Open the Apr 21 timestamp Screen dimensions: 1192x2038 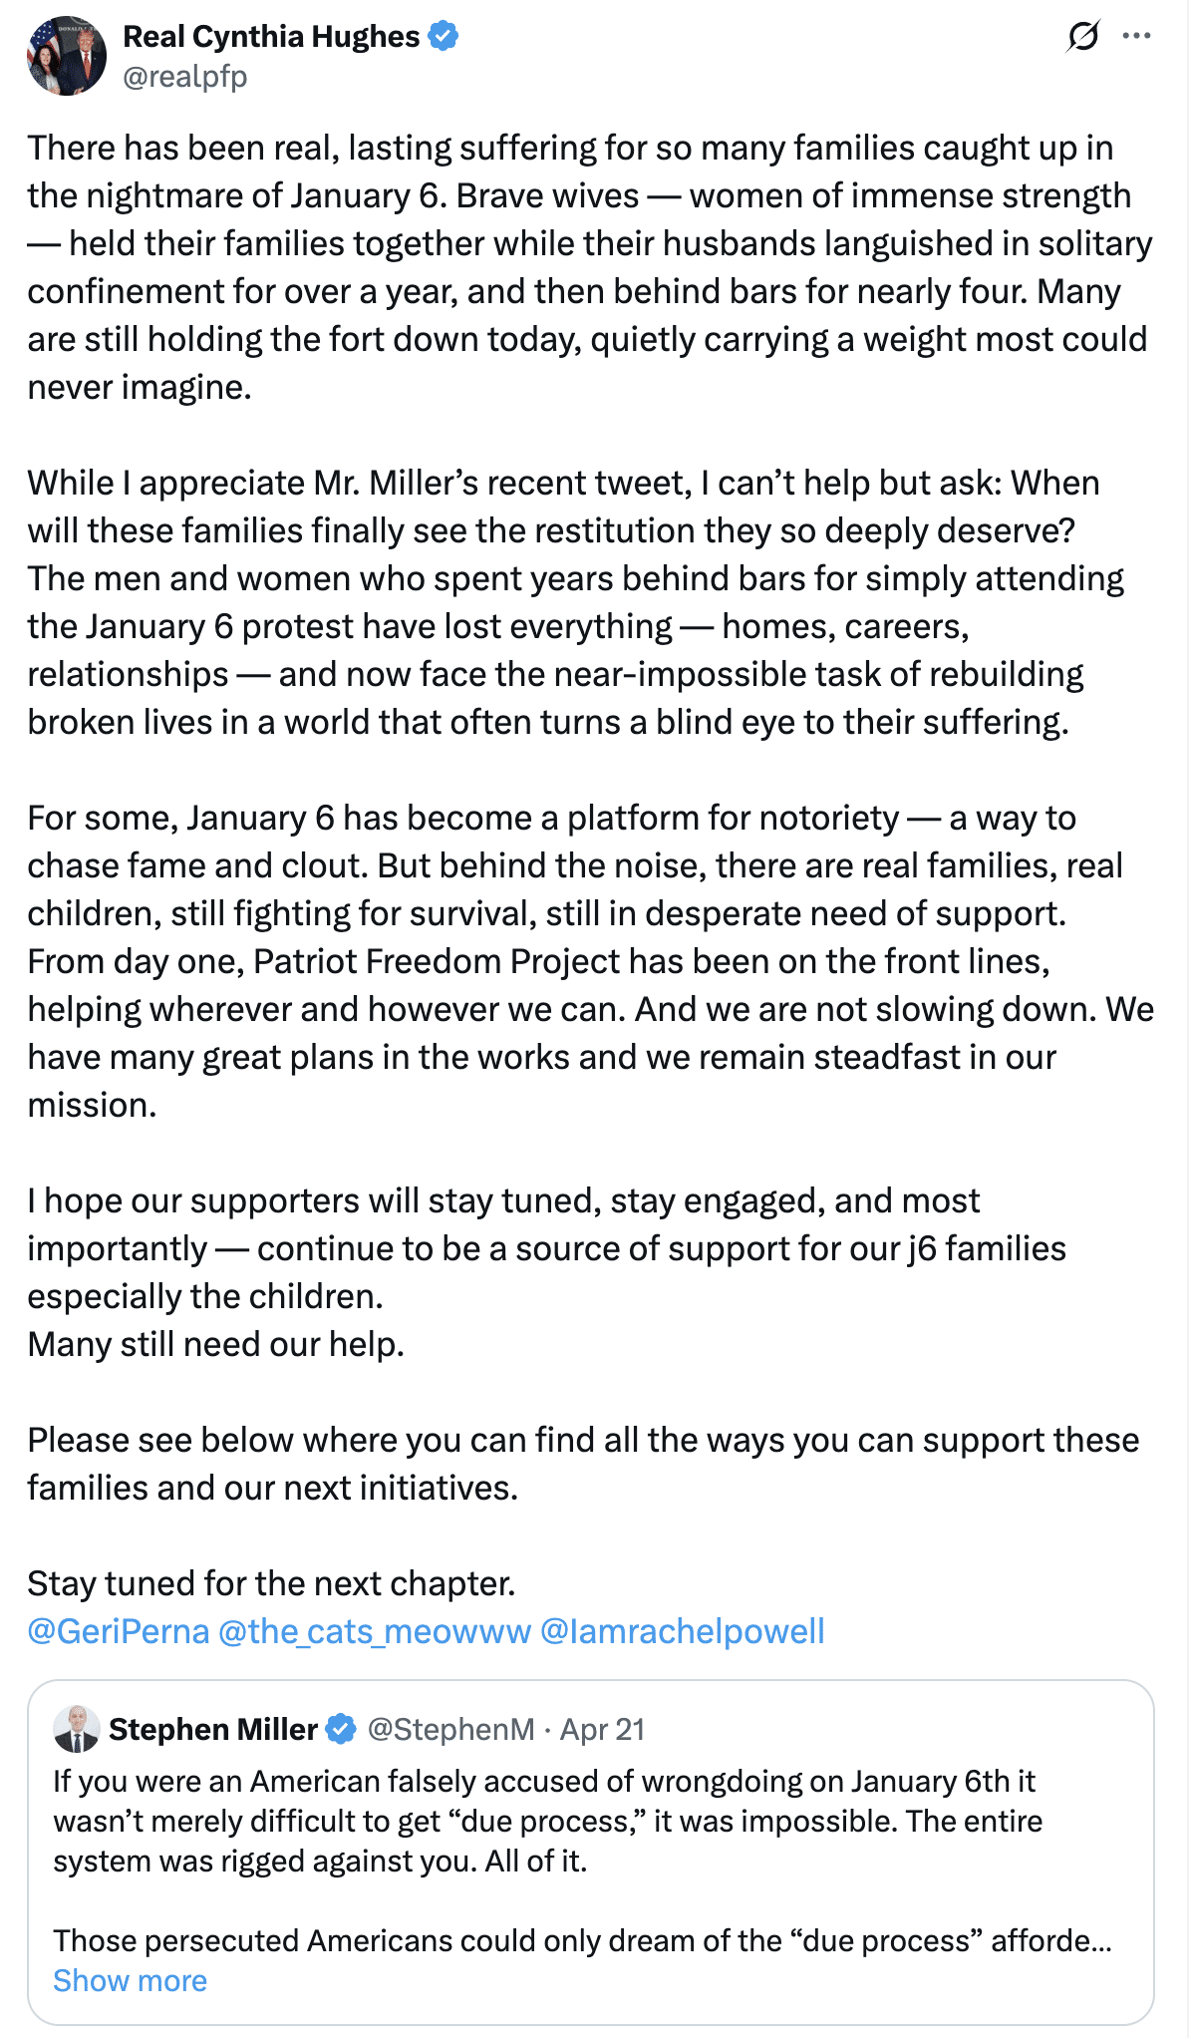(602, 1729)
